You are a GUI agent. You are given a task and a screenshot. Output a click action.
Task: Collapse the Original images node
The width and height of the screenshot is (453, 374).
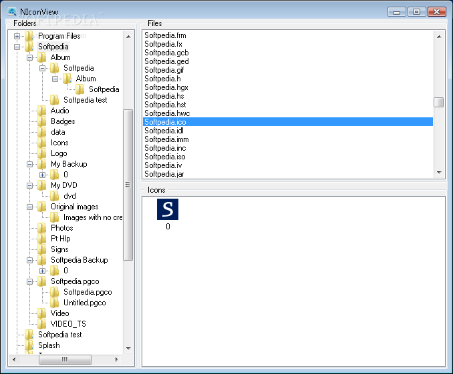pyautogui.click(x=29, y=207)
